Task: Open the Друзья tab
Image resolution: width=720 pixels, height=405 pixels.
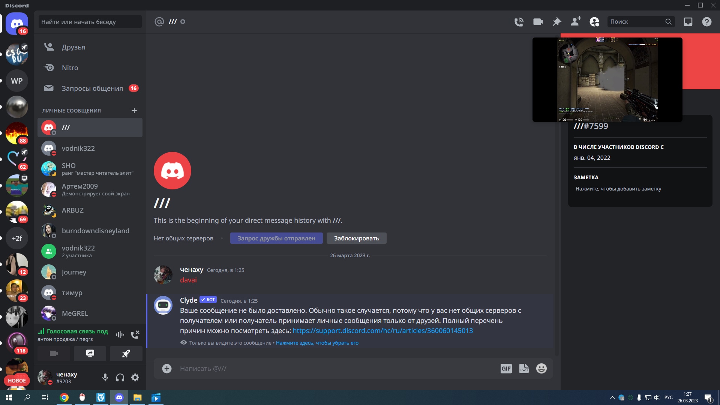Action: coord(73,47)
